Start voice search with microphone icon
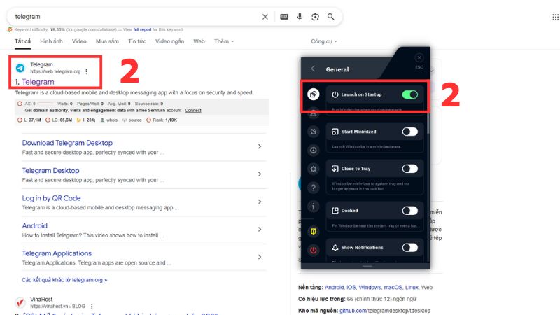 point(300,17)
